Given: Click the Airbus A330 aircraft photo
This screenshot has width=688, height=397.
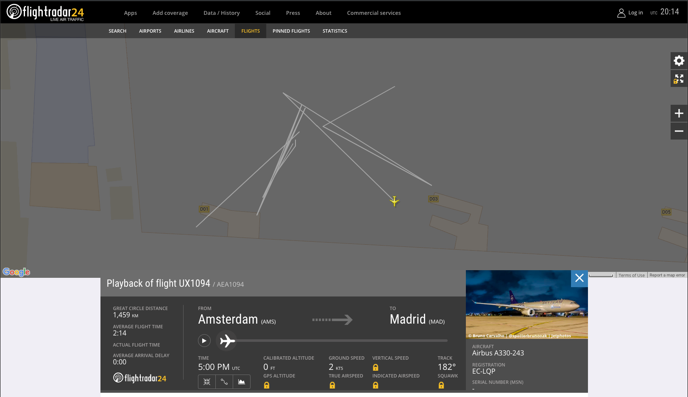Looking at the screenshot, I should pyautogui.click(x=526, y=304).
